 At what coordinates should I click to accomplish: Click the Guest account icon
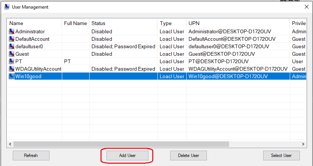pyautogui.click(x=12, y=54)
